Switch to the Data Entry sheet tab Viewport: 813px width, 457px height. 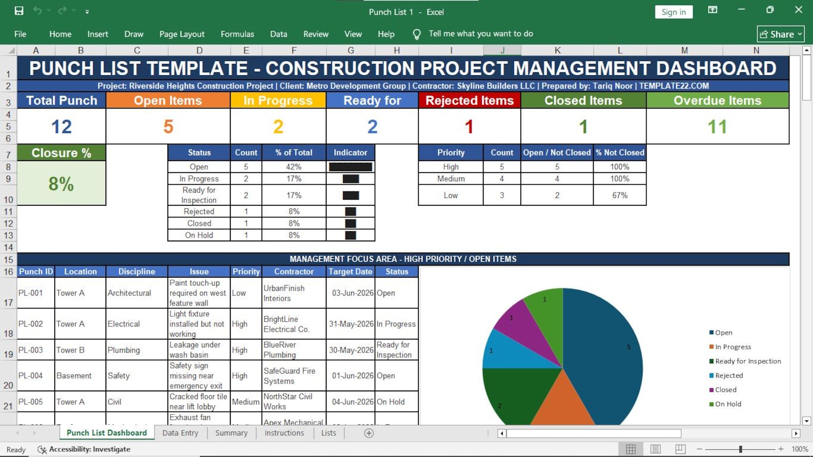(180, 433)
